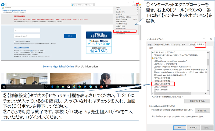Toggle Enable Integrated Windows Authentication
This screenshot has width=215, height=131.
[155, 67]
